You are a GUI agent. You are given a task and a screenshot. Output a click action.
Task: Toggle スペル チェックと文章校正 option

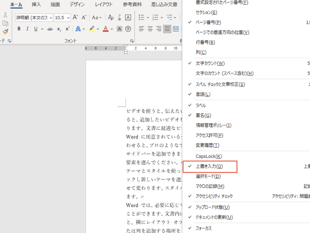coord(220,84)
